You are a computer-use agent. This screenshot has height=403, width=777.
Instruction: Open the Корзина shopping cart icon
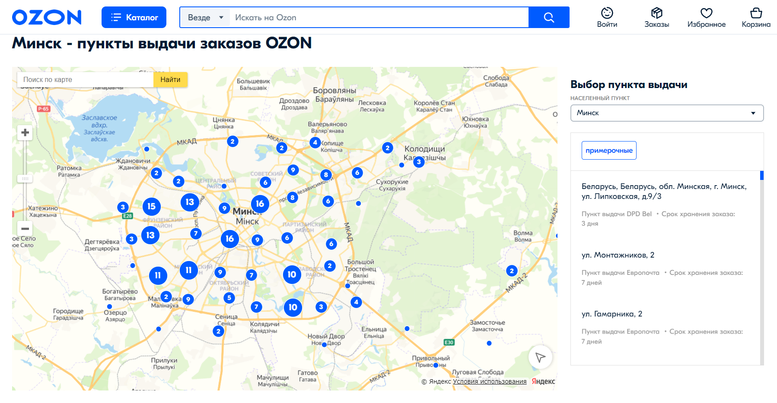(756, 18)
